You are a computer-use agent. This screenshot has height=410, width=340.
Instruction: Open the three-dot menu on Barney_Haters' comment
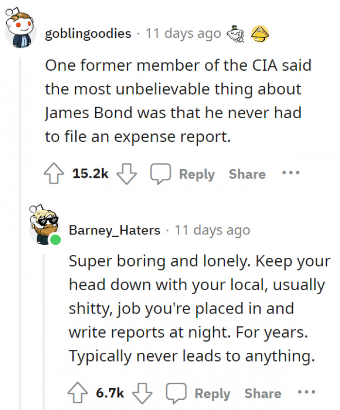(306, 392)
